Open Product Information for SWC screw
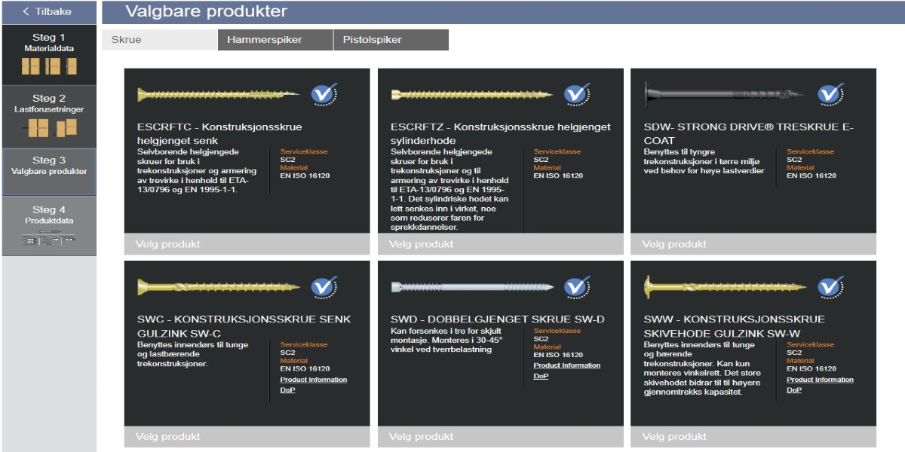This screenshot has height=452, width=905. pos(314,380)
